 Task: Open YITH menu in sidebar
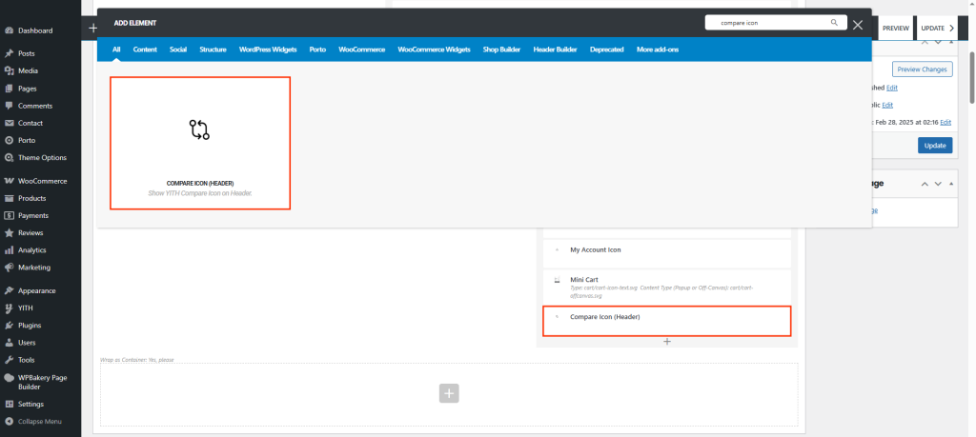click(x=27, y=308)
